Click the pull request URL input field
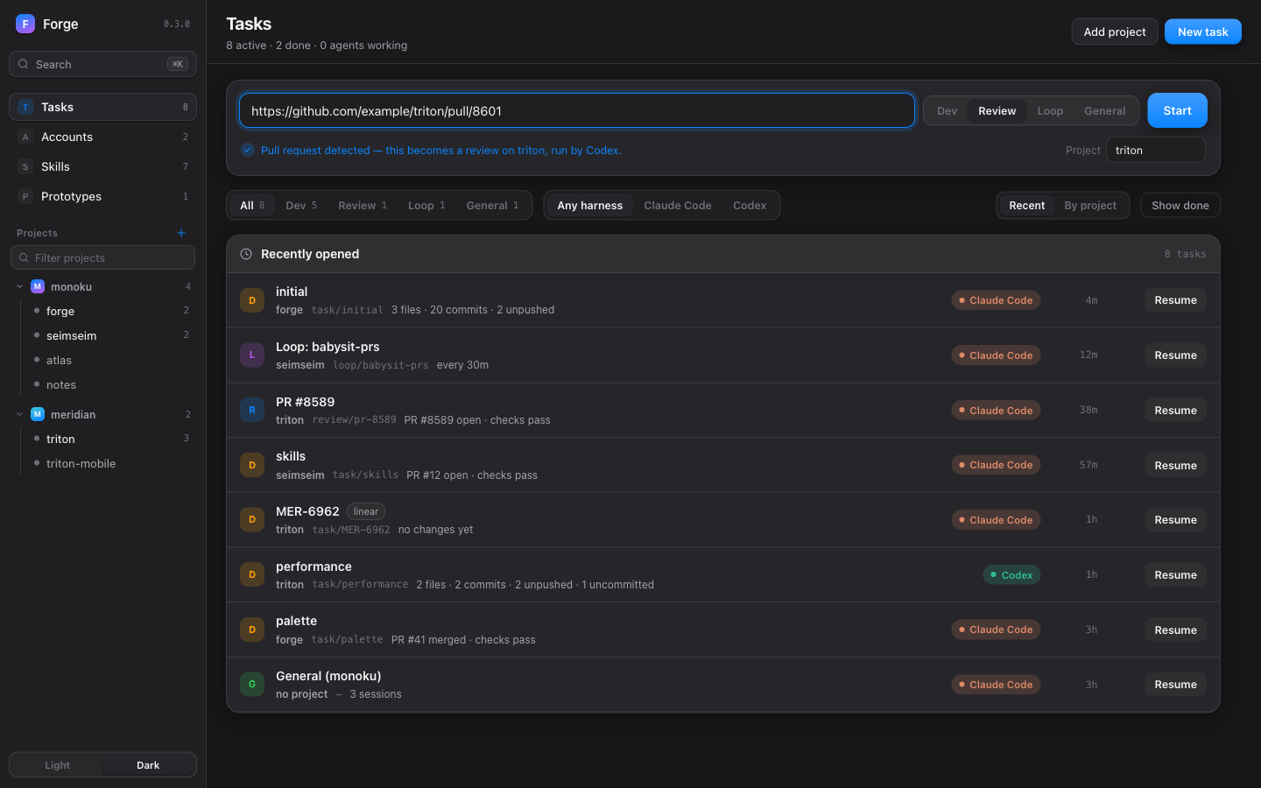Image resolution: width=1261 pixels, height=788 pixels. coord(576,110)
